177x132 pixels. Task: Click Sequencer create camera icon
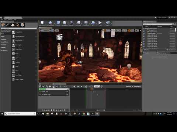50,87
